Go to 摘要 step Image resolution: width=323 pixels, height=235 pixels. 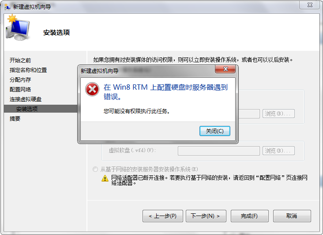[15, 118]
